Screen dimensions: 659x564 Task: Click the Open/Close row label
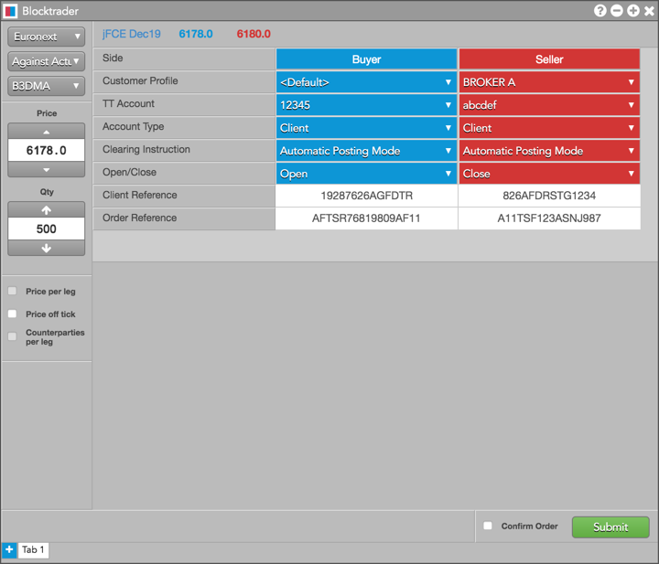(129, 172)
